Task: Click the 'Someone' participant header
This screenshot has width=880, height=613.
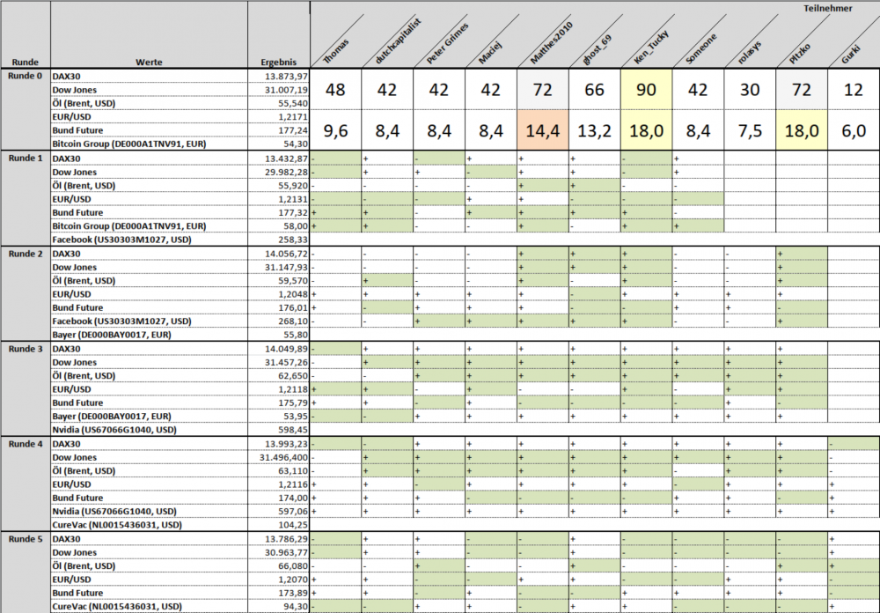Action: click(701, 49)
